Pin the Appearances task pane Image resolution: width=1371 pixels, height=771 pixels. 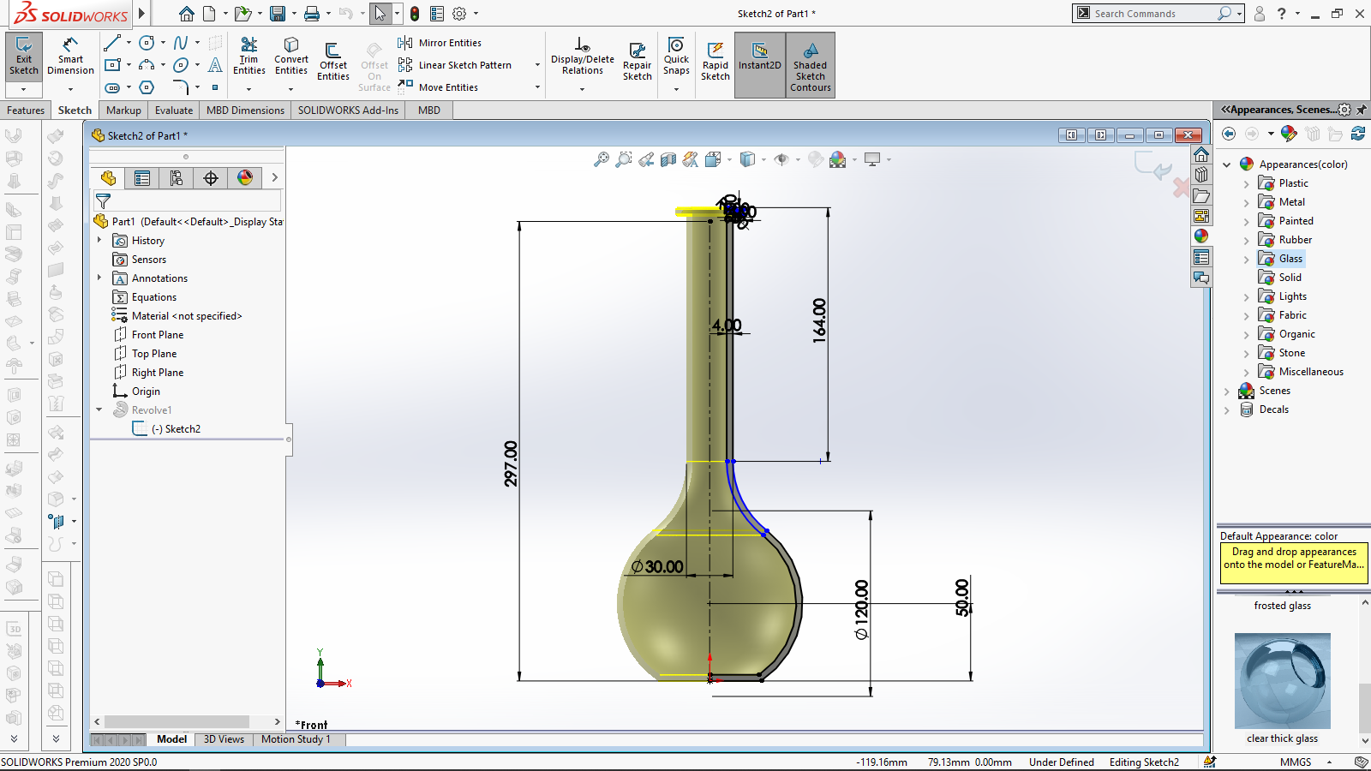pyautogui.click(x=1362, y=110)
